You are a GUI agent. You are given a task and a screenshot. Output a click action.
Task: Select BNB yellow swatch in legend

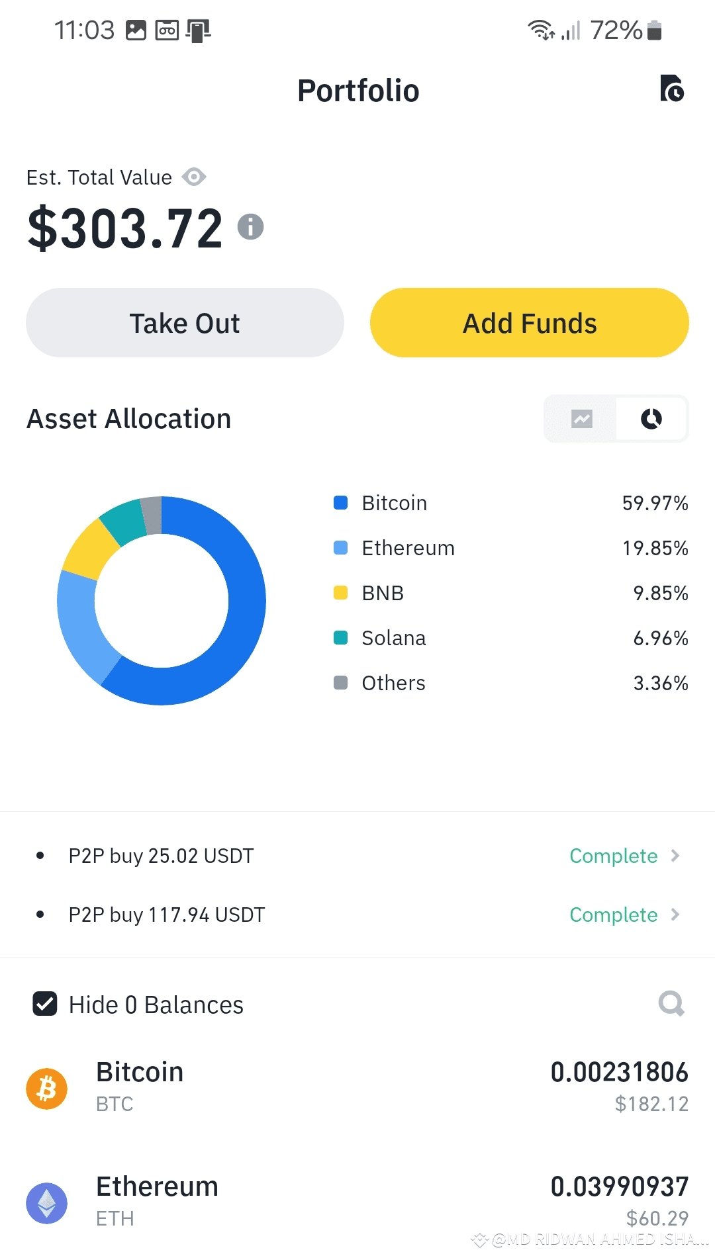tap(341, 593)
